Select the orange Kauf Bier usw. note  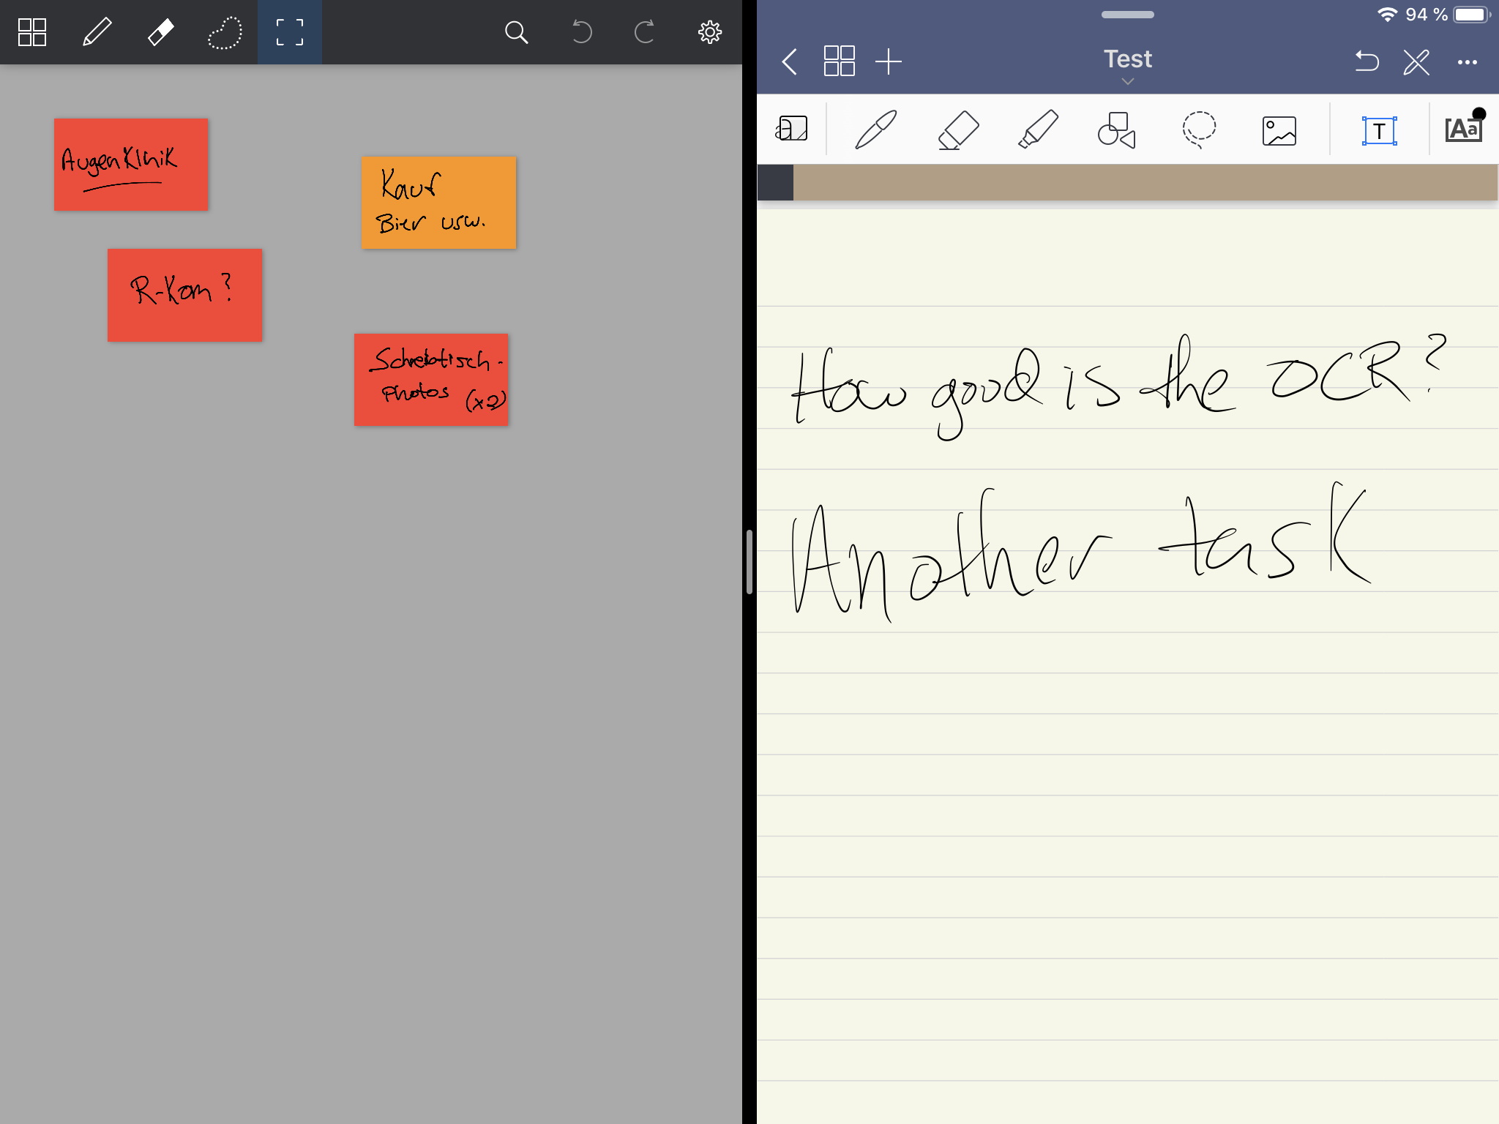(438, 203)
